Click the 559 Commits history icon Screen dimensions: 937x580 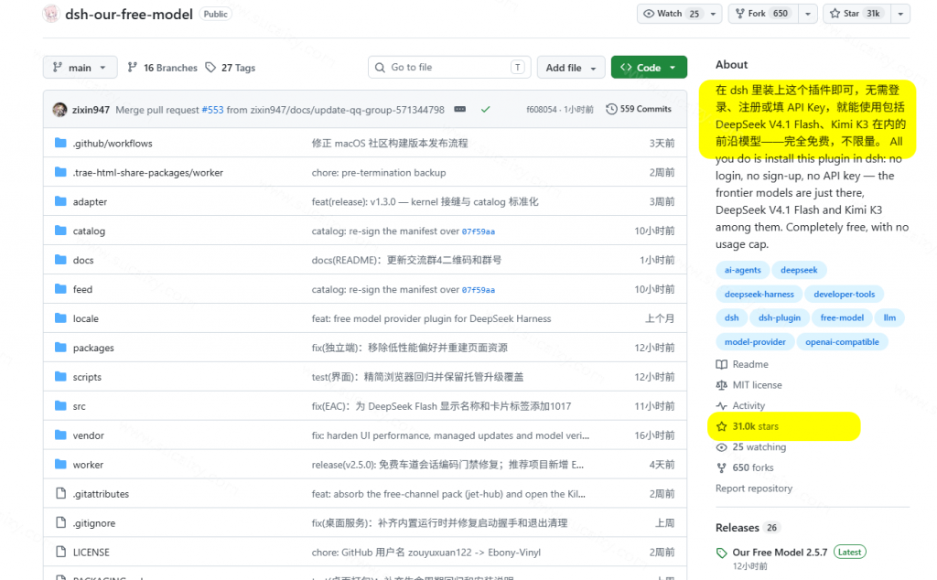pos(611,109)
